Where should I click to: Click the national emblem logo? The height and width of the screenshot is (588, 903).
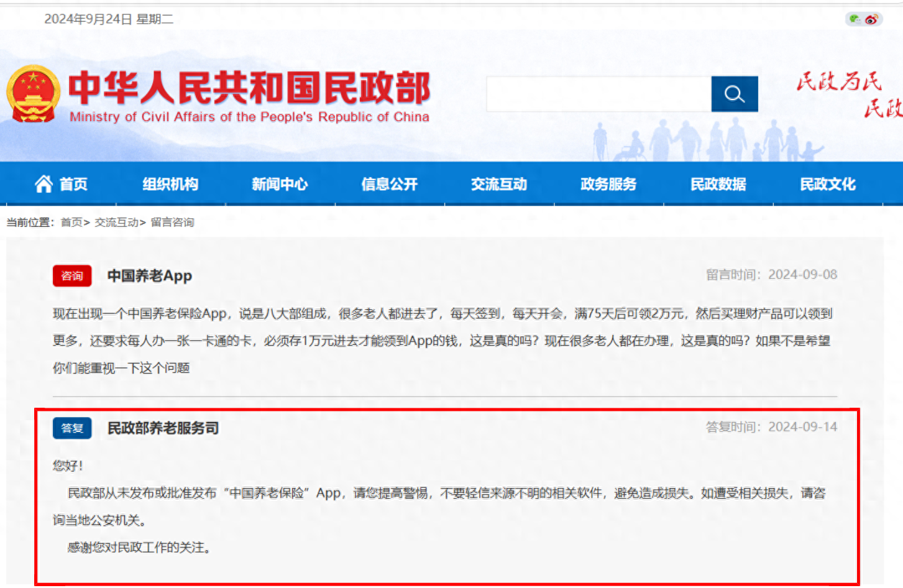click(x=33, y=94)
